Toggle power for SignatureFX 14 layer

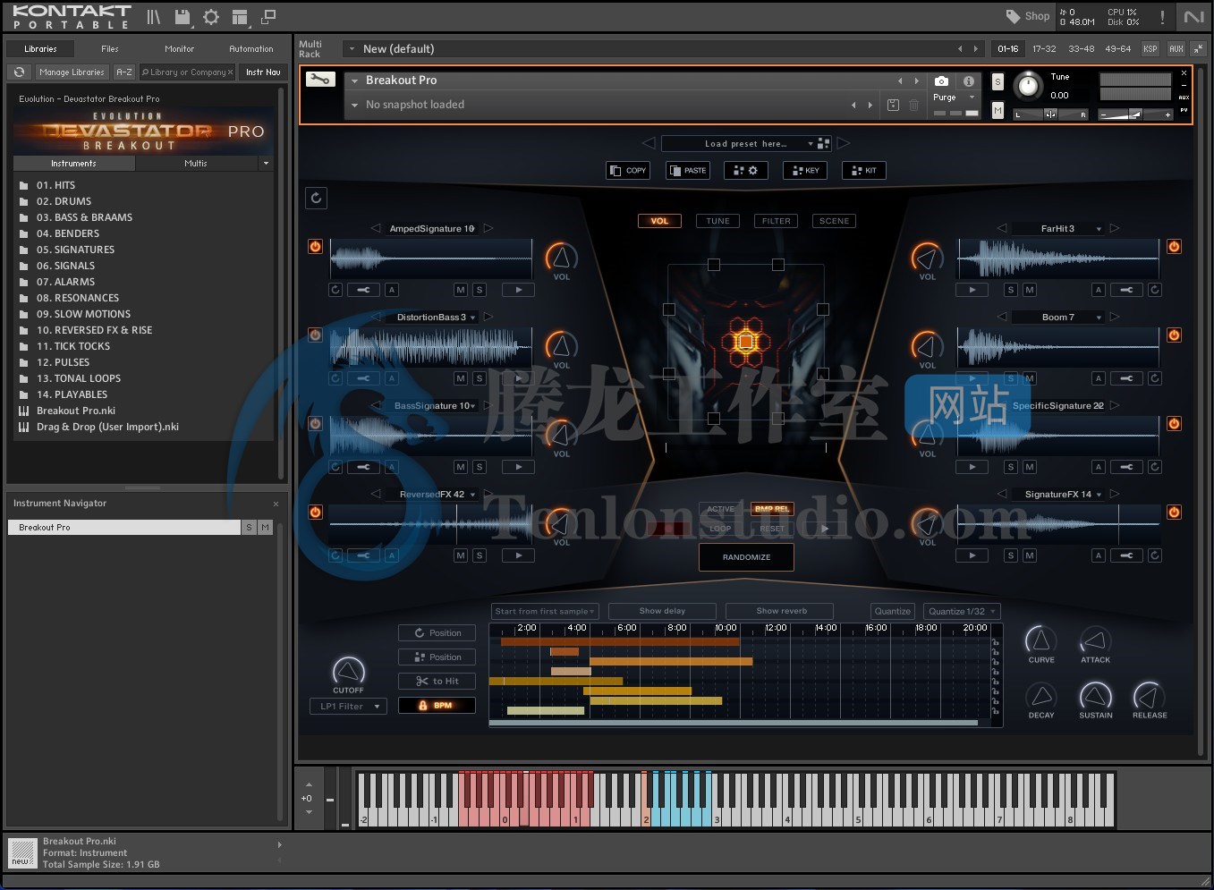(1174, 513)
